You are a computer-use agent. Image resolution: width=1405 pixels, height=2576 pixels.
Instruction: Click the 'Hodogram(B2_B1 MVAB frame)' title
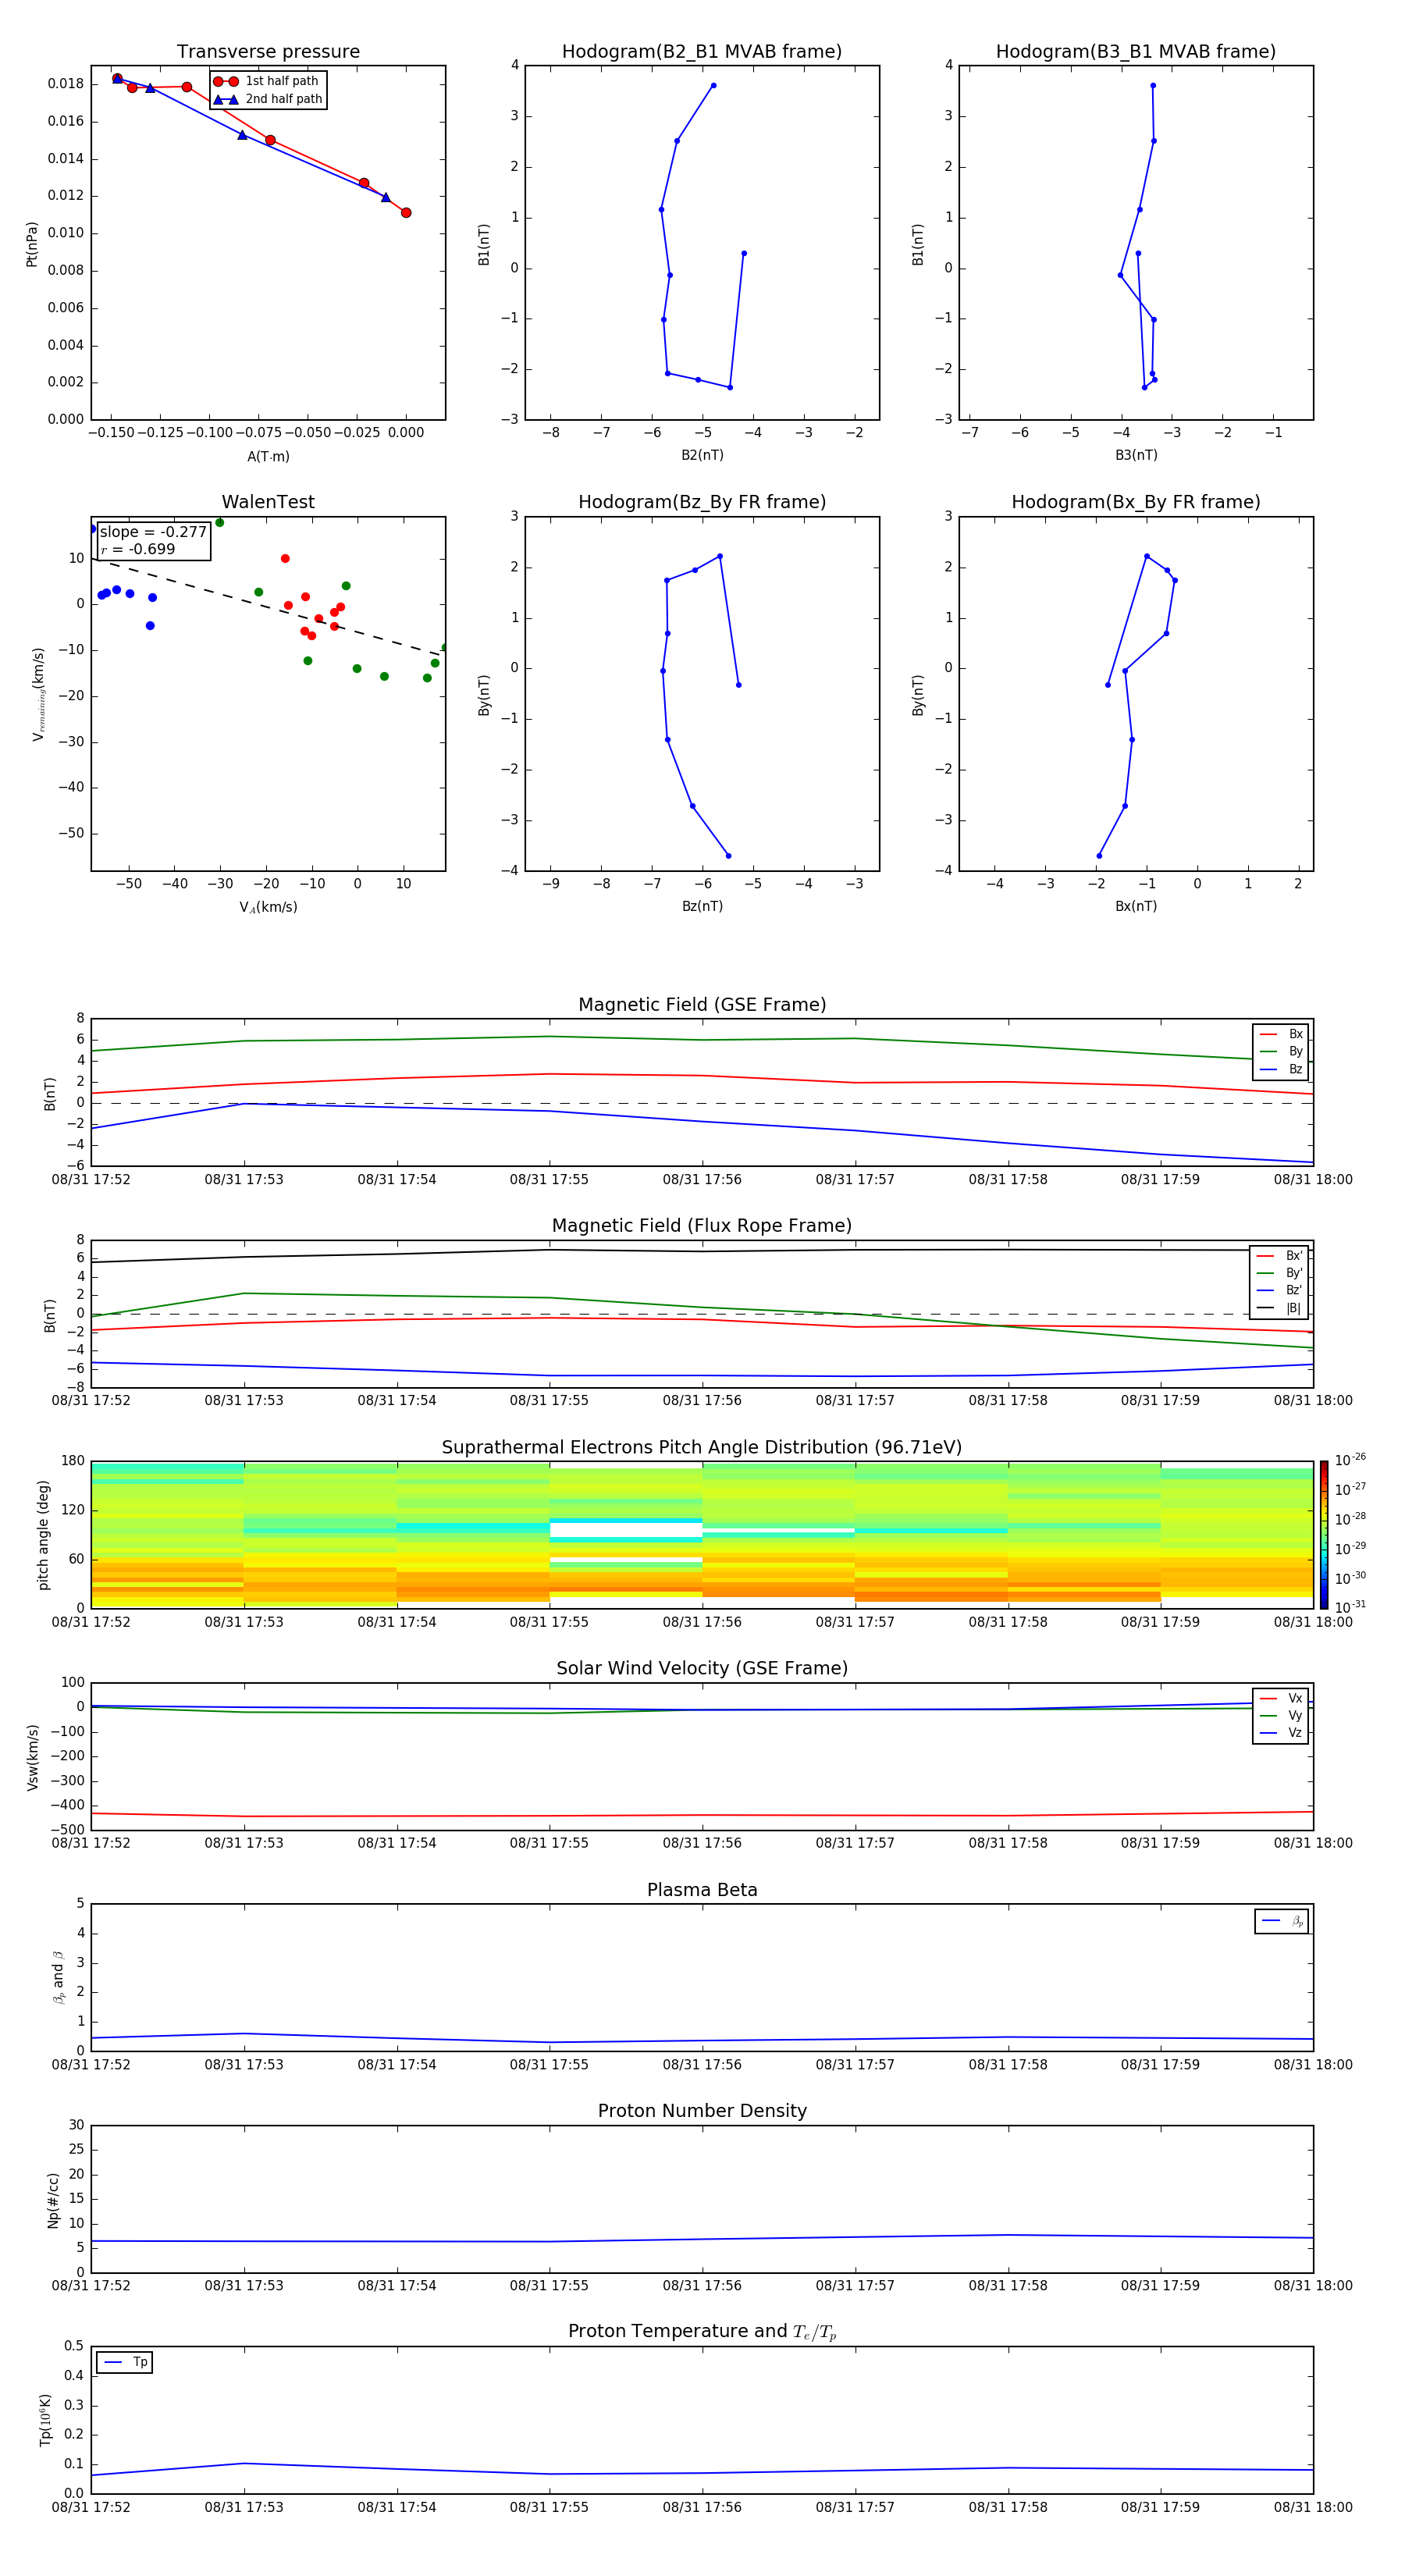click(702, 52)
